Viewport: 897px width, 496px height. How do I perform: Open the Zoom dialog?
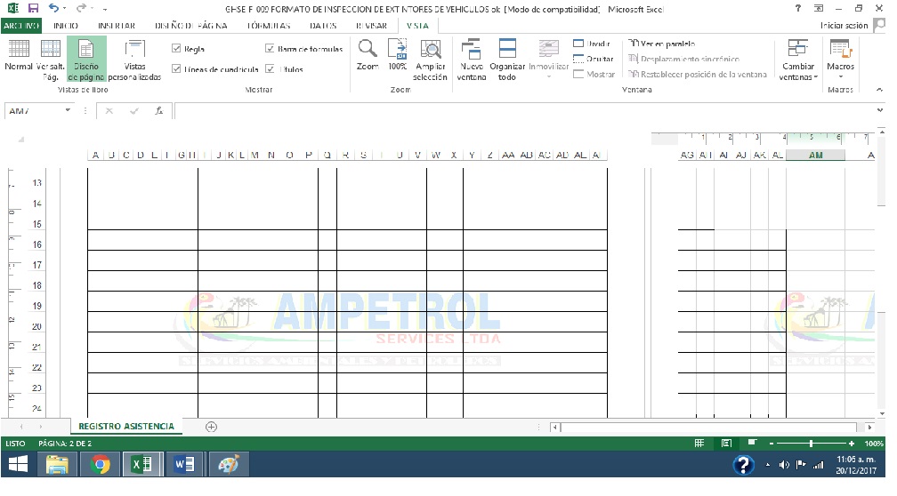[368, 56]
